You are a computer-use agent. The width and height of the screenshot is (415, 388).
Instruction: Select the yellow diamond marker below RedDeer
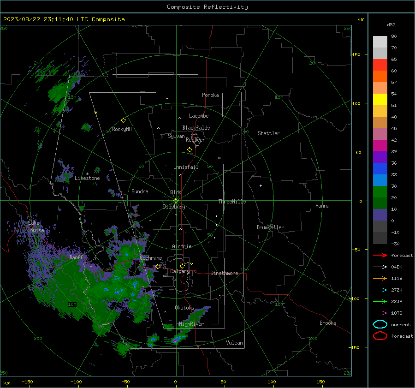point(190,150)
